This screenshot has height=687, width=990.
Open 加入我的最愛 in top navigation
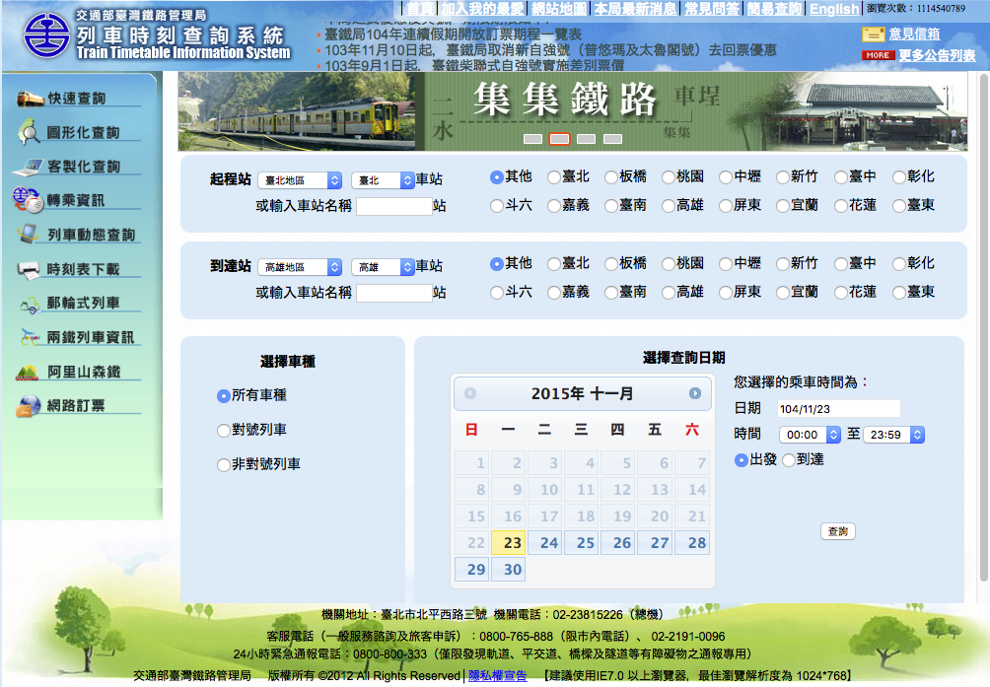pyautogui.click(x=482, y=8)
